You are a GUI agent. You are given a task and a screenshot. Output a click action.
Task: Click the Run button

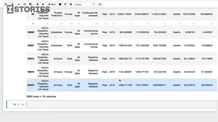coord(52,4)
